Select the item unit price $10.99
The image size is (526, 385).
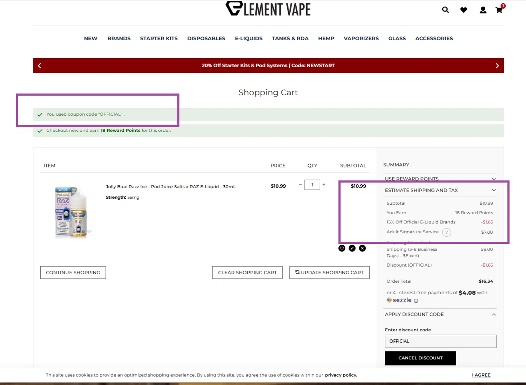point(278,186)
